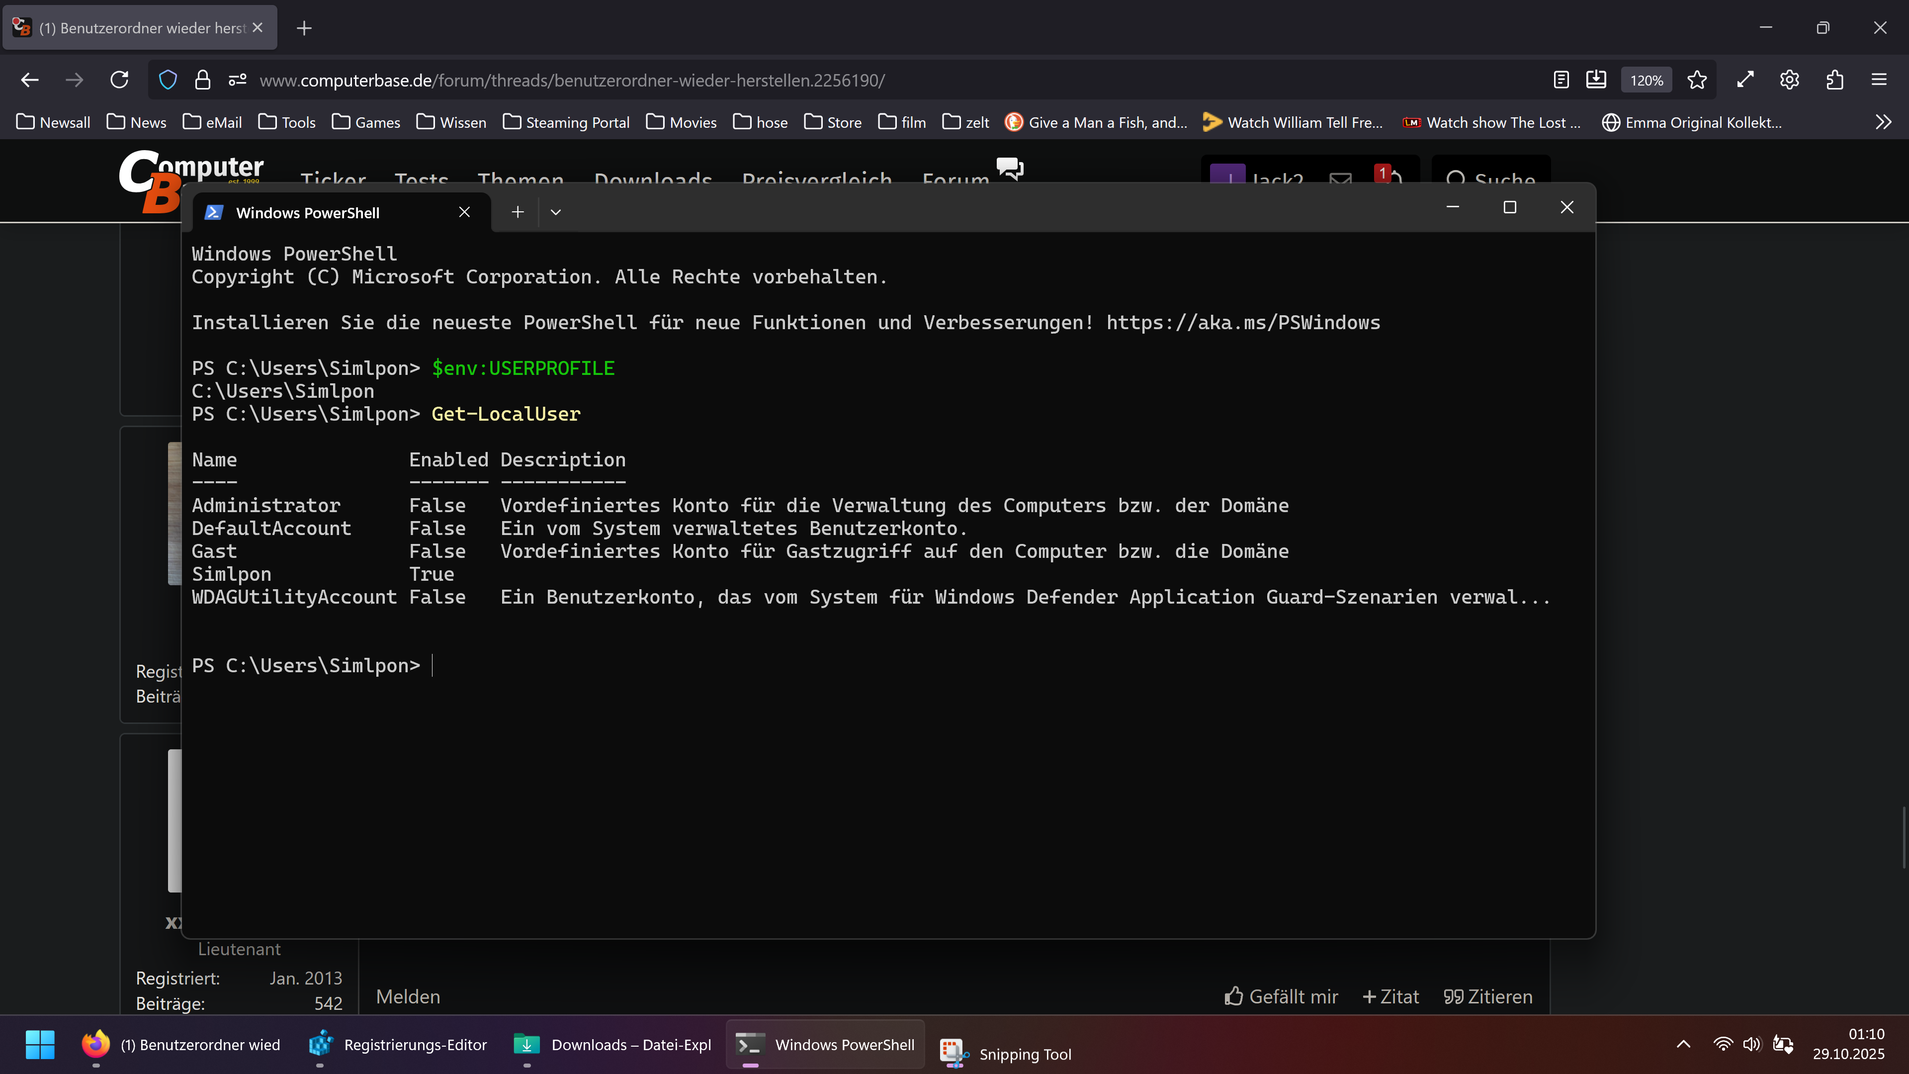The image size is (1909, 1074).
Task: Select the Windows PowerShell terminal tab
Action: [x=308, y=213]
